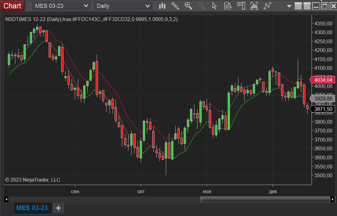Click the right scrollbar arrow
The width and height of the screenshot is (337, 216).
click(x=333, y=199)
